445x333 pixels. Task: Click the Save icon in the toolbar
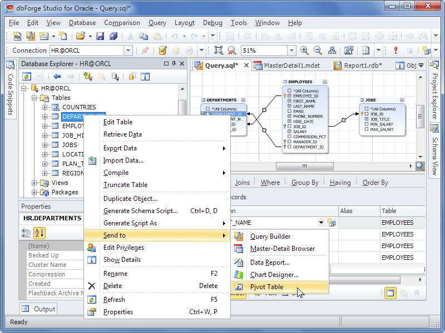(100, 36)
